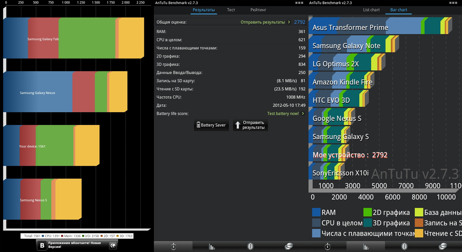Click the globe icon in the VKontakte banner
Viewport: 462px width, 252px height.
(113, 245)
